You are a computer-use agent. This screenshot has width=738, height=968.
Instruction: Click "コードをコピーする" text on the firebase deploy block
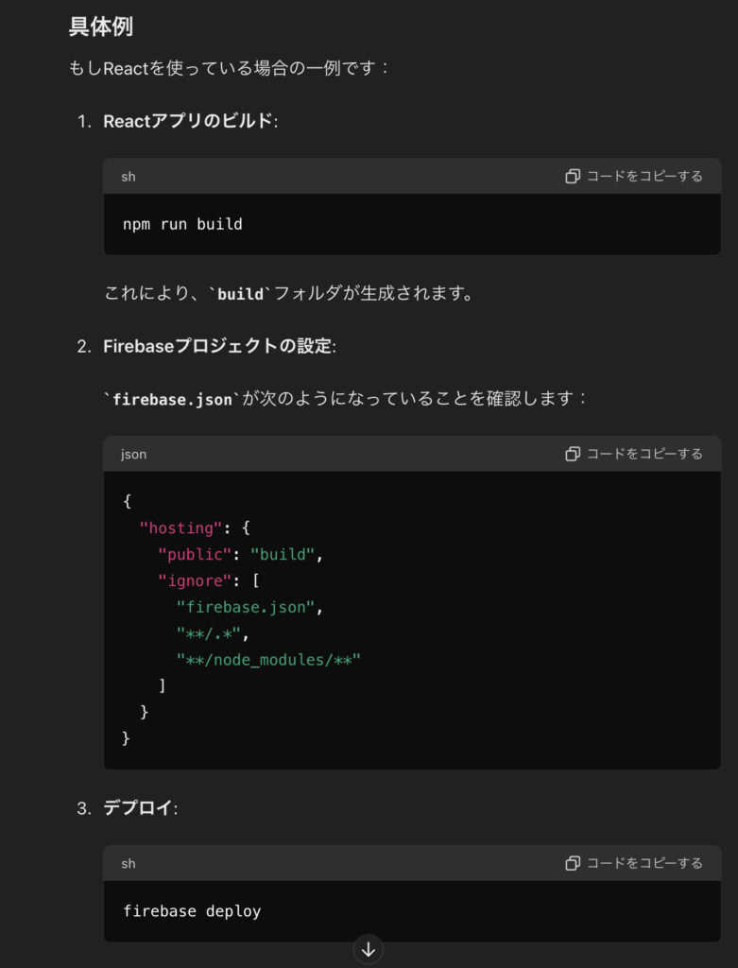[644, 863]
